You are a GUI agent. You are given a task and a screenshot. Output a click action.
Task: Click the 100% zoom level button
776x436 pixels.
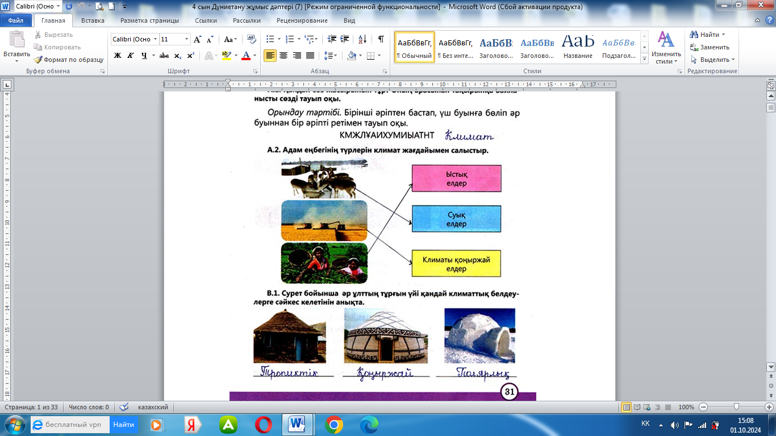[686, 407]
